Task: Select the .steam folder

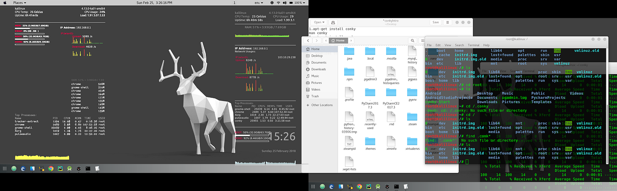Action: tap(413, 119)
